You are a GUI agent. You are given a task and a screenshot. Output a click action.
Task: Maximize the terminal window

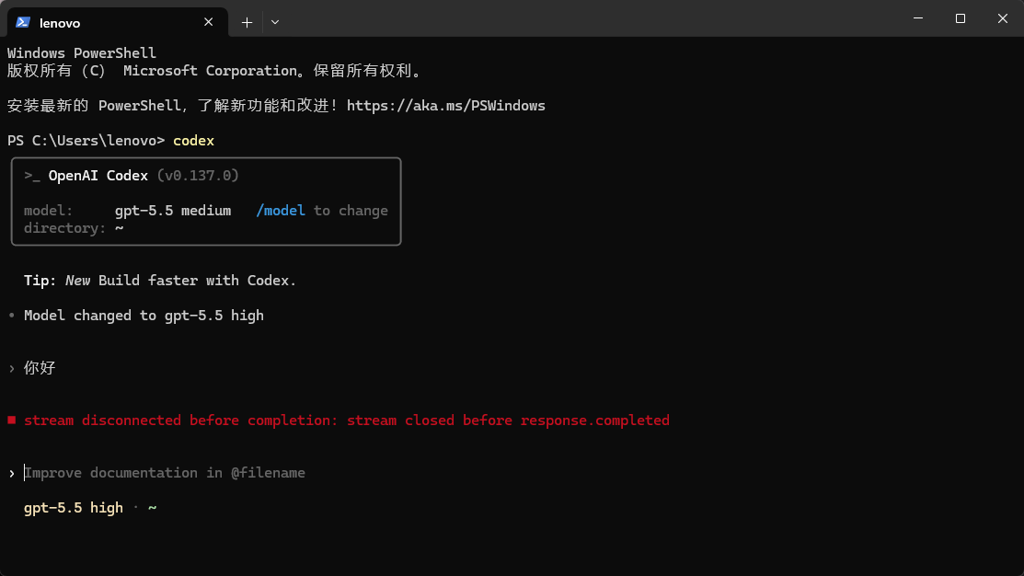coord(960,18)
